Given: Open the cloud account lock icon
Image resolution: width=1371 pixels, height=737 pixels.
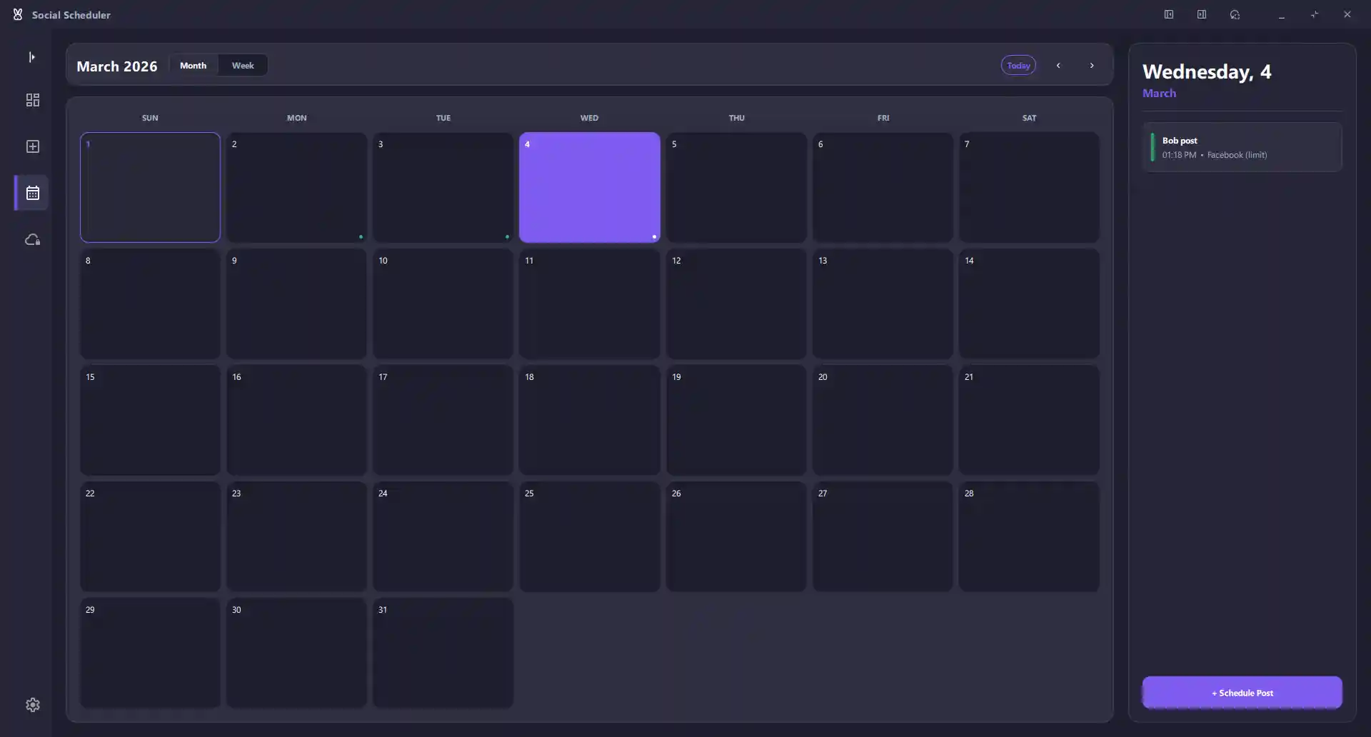Looking at the screenshot, I should coord(32,240).
